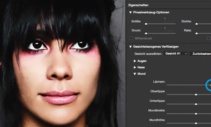Collapse the Mund section
The width and height of the screenshot is (211, 127).
point(135,74)
